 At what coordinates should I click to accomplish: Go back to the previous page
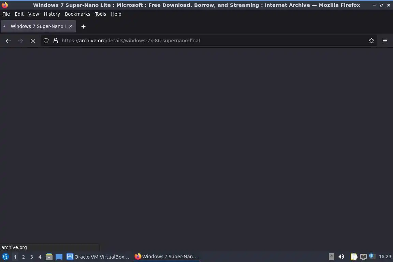tap(8, 41)
